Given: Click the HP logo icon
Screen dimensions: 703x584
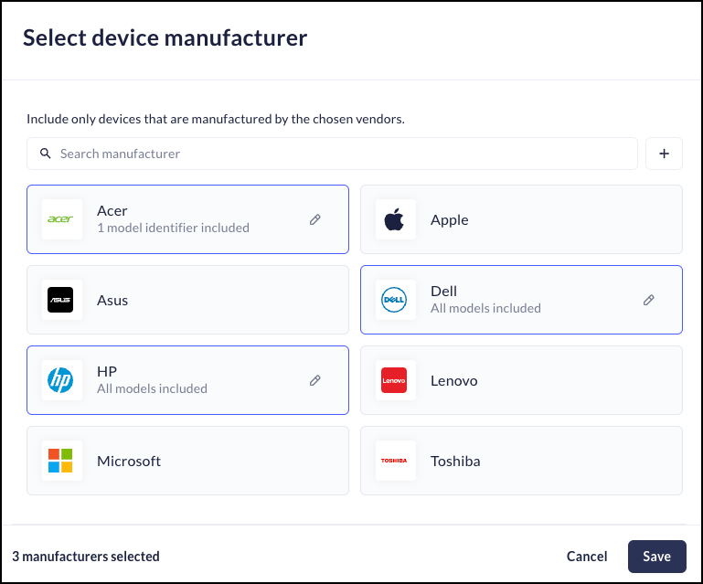Looking at the screenshot, I should click(61, 380).
